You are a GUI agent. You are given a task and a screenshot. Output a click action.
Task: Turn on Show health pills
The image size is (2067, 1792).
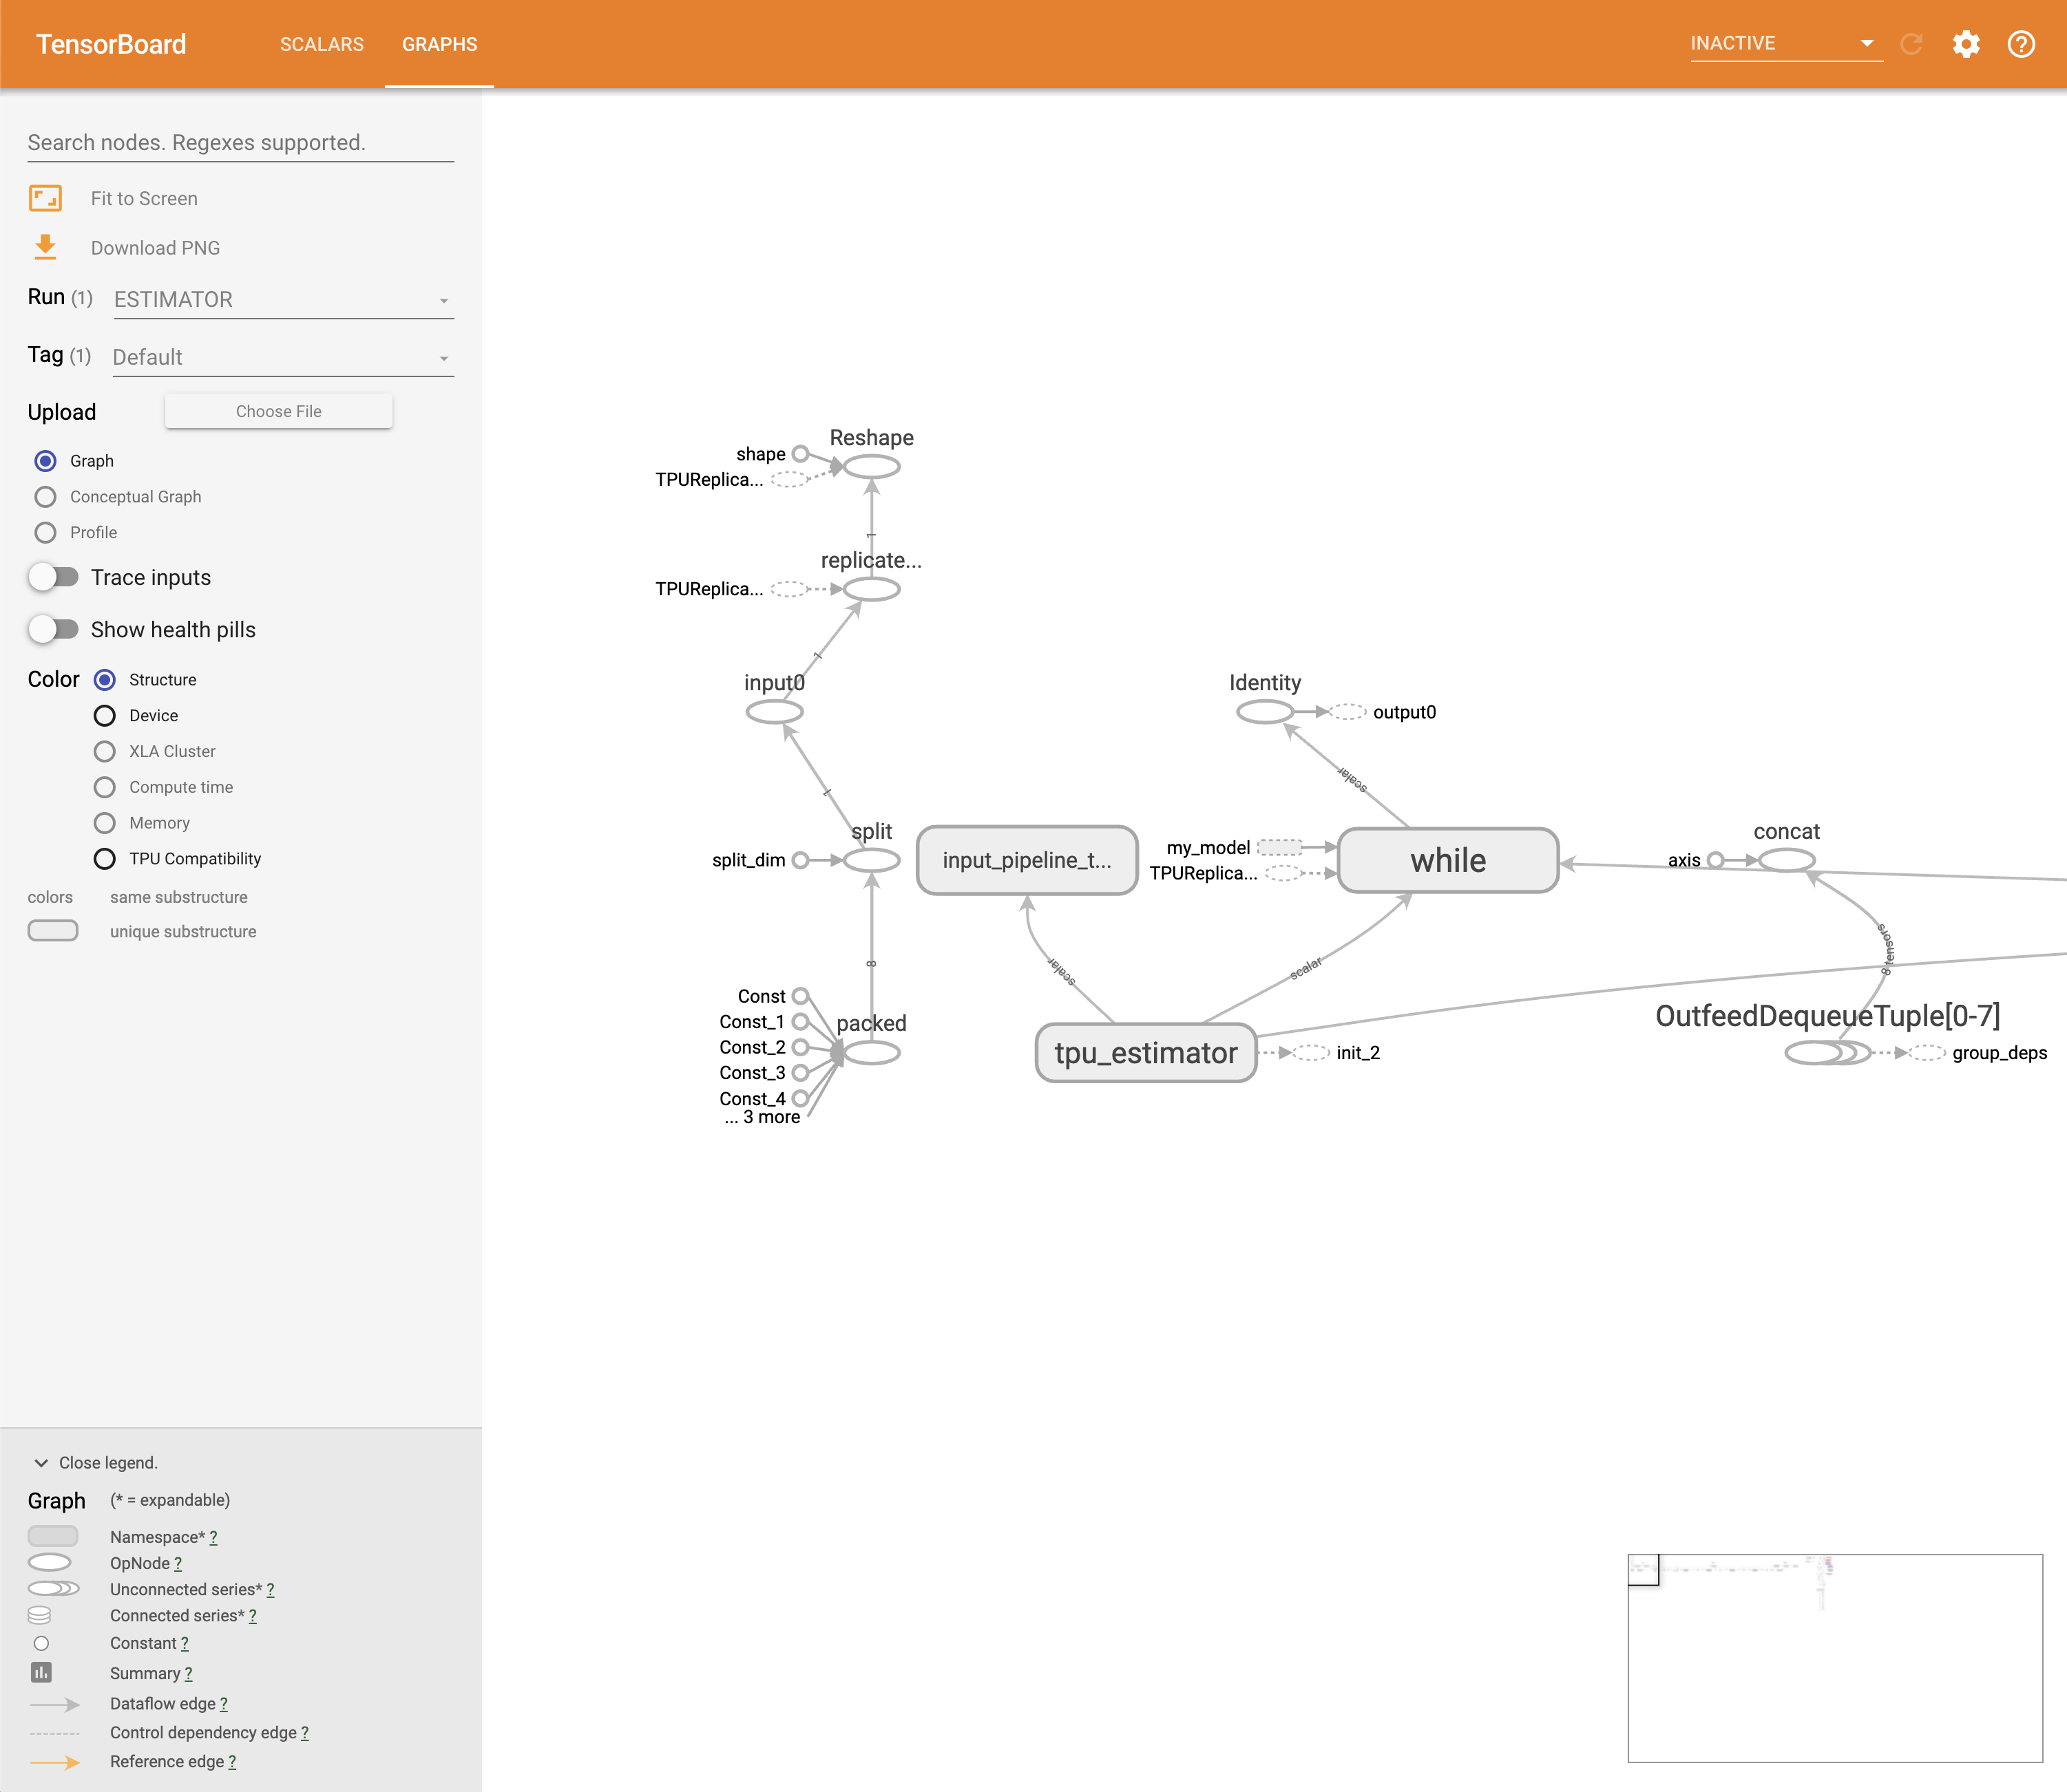point(53,629)
